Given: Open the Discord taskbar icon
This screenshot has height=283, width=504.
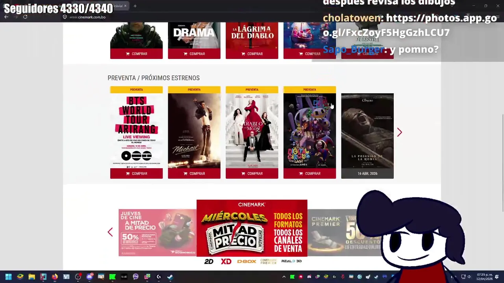Looking at the screenshot, I should tap(89, 277).
